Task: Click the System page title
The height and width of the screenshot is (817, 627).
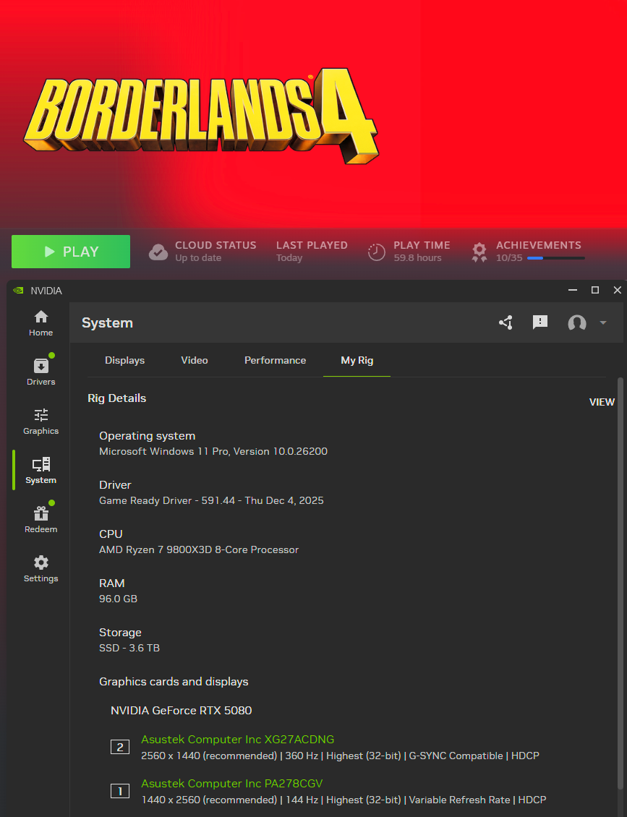Action: [x=107, y=323]
